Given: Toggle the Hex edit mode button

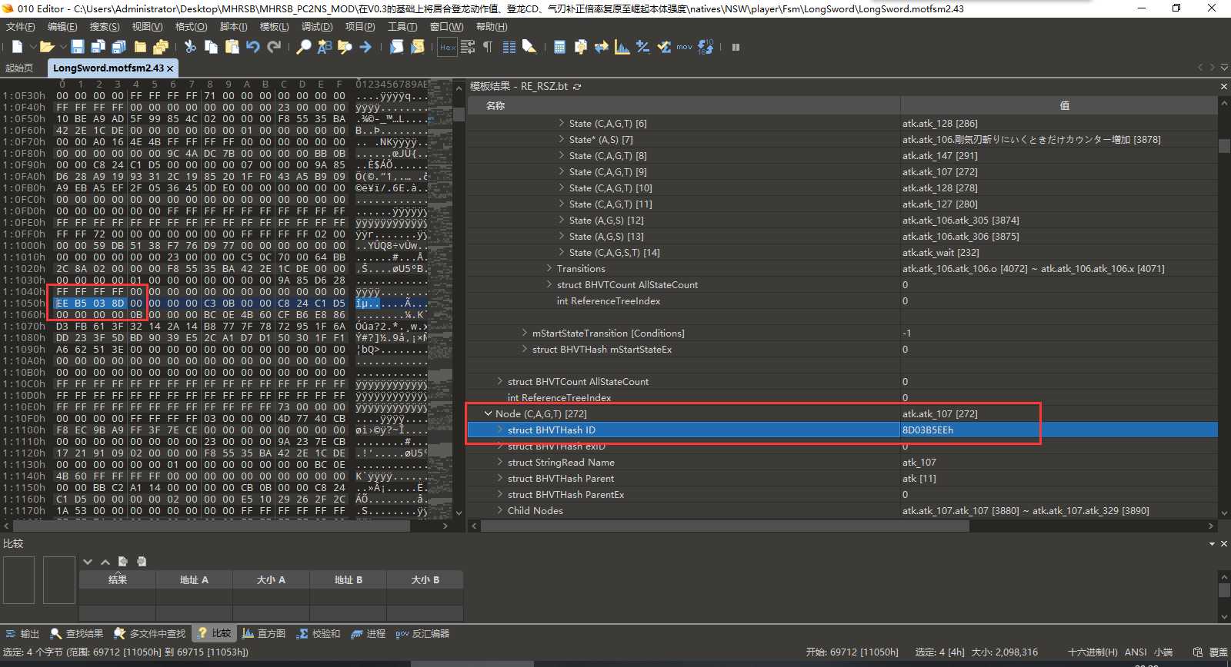Looking at the screenshot, I should (447, 47).
